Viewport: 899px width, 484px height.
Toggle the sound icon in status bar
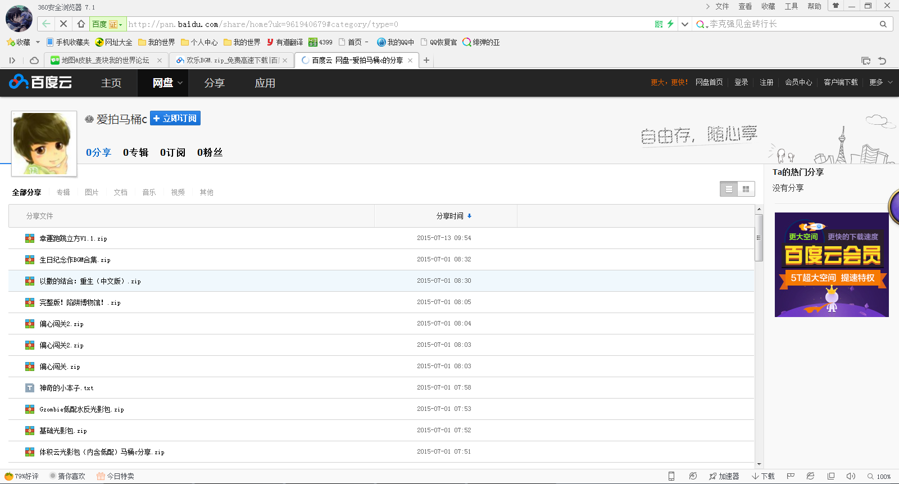click(x=851, y=476)
